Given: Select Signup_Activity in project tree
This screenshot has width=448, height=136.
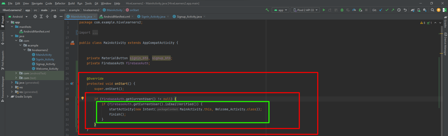Looking at the screenshot, I should [x=45, y=64].
